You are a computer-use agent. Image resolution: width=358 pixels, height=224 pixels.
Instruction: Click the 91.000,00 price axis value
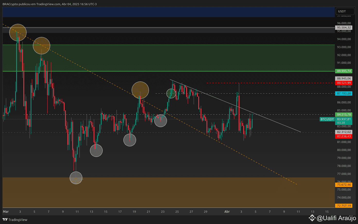click(x=344, y=63)
